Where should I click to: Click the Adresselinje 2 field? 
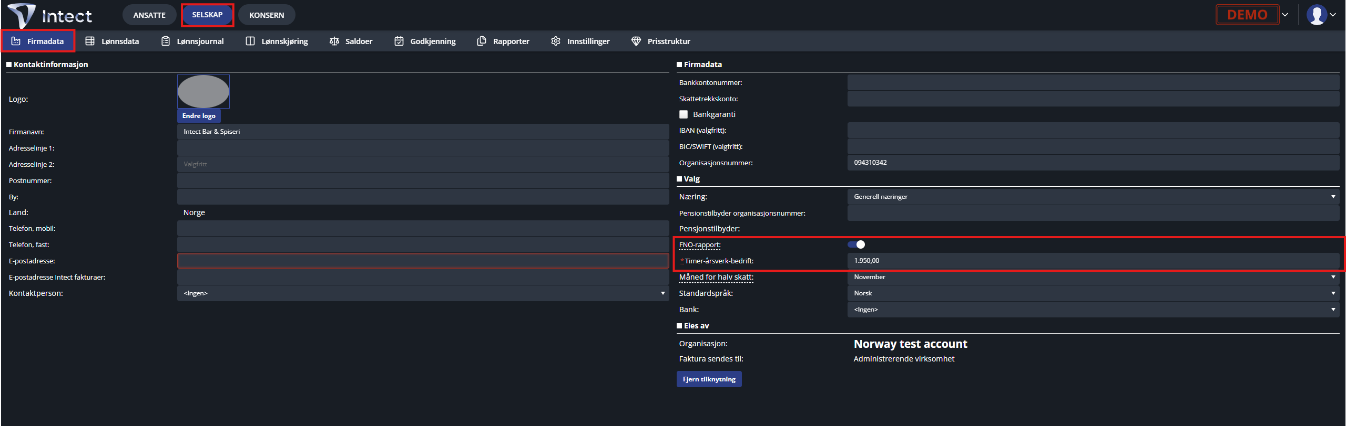pyautogui.click(x=423, y=164)
